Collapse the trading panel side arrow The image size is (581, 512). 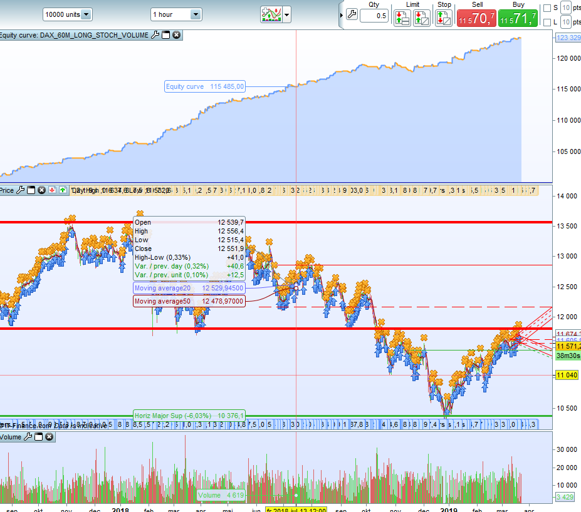click(x=341, y=15)
